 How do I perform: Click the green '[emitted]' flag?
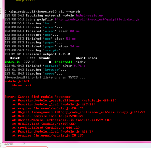pos(63,62)
